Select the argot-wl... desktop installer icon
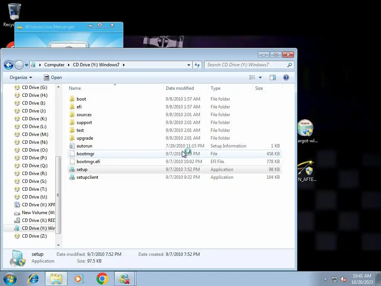The width and height of the screenshot is (381, 286). [x=305, y=128]
